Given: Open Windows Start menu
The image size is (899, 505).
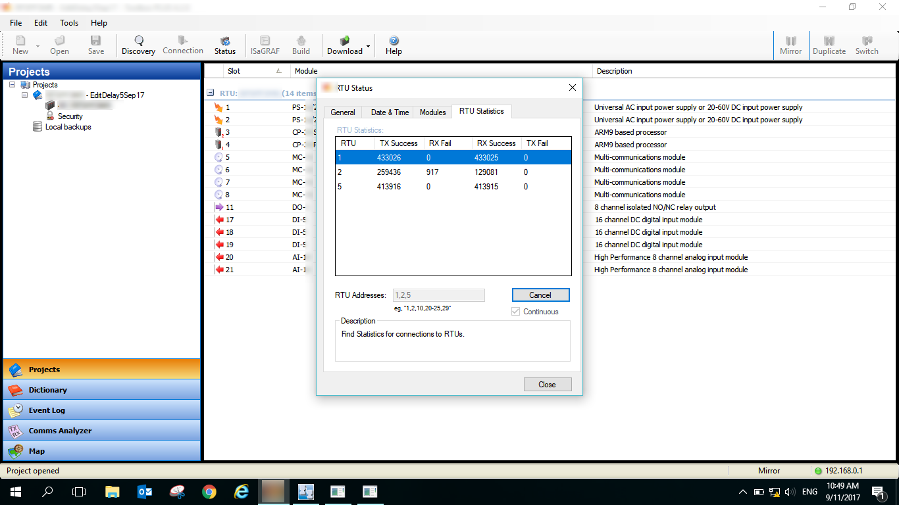Looking at the screenshot, I should point(16,492).
